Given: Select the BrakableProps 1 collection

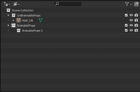Looking at the screenshot, I should pos(32,31).
